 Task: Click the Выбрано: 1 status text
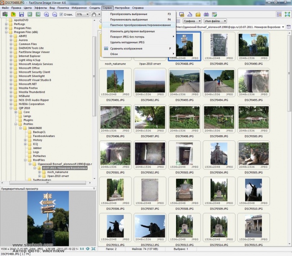[x=181, y=249]
